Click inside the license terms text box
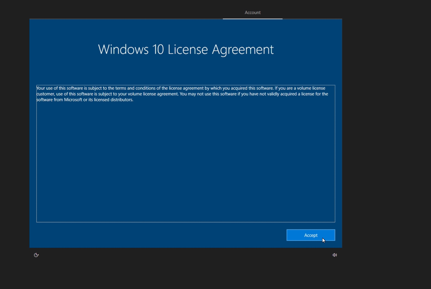Image resolution: width=431 pixels, height=289 pixels. click(x=186, y=153)
